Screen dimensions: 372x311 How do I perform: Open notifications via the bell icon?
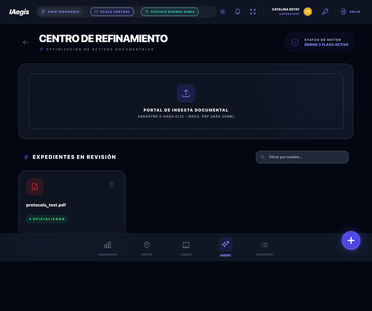[237, 12]
